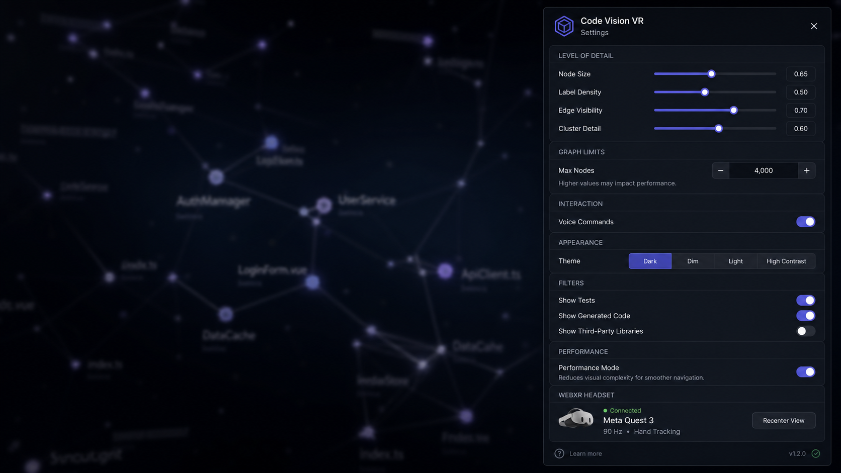Screen dimensions: 841x473
Task: Click the AuthManager node in the graph
Action: (x=216, y=177)
